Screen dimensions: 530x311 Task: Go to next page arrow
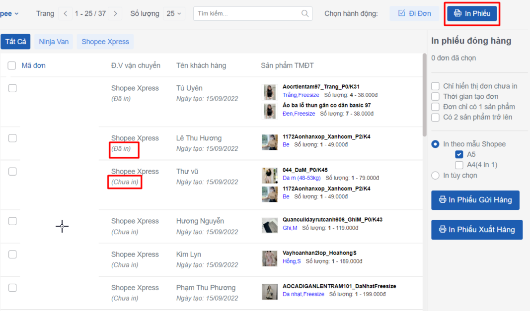(x=115, y=13)
